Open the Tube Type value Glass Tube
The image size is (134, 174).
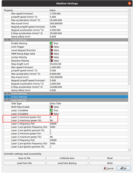(55, 103)
